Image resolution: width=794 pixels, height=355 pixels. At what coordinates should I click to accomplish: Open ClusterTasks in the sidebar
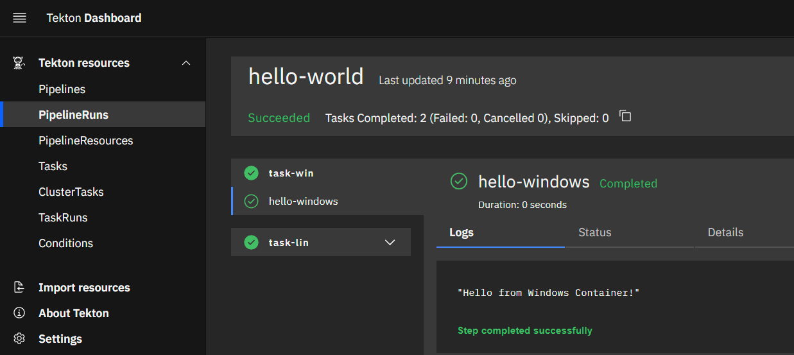tap(103, 192)
